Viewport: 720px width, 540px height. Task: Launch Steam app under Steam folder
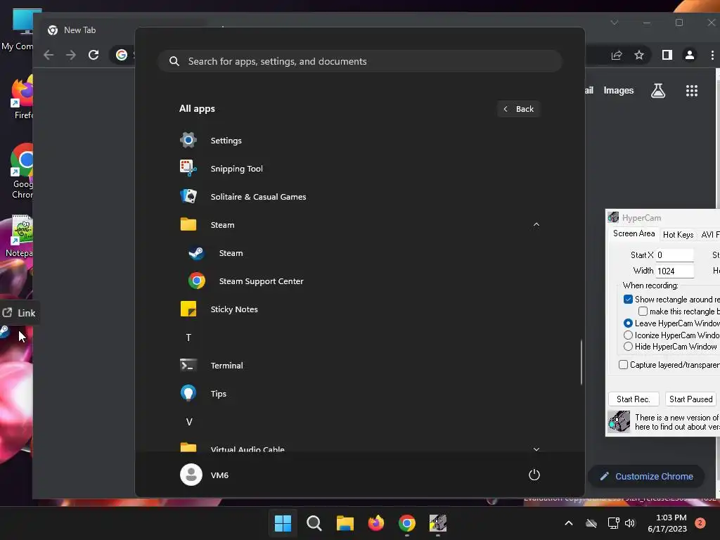[x=359, y=253]
